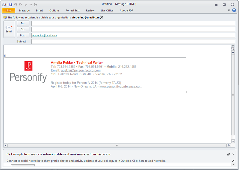Click the horizontal scrollbar left arrow
The width and height of the screenshot is (239, 170).
(6, 145)
